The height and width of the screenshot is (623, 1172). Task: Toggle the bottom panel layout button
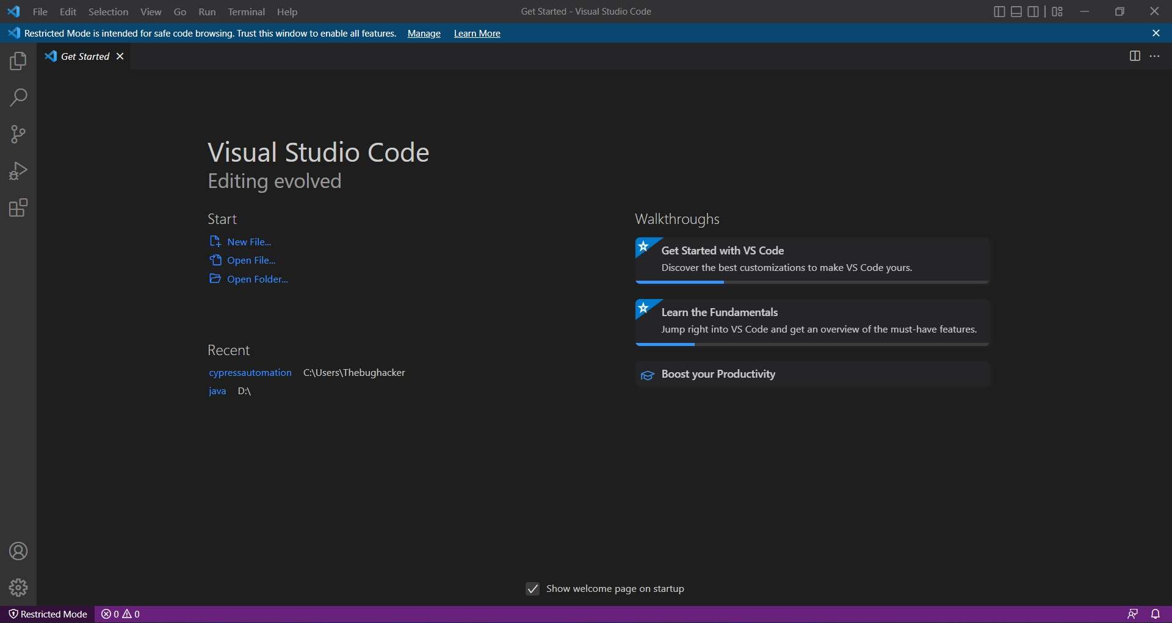[x=1016, y=12]
